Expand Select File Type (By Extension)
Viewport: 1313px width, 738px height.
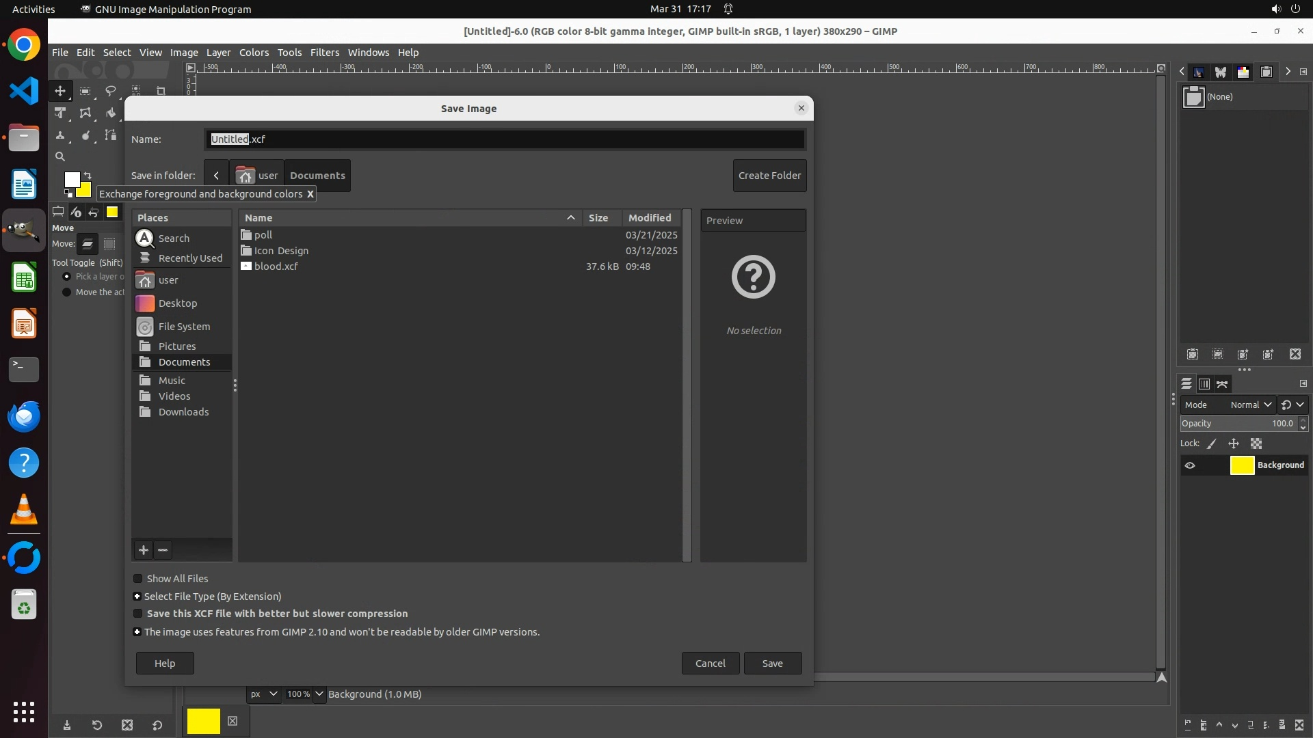[137, 597]
